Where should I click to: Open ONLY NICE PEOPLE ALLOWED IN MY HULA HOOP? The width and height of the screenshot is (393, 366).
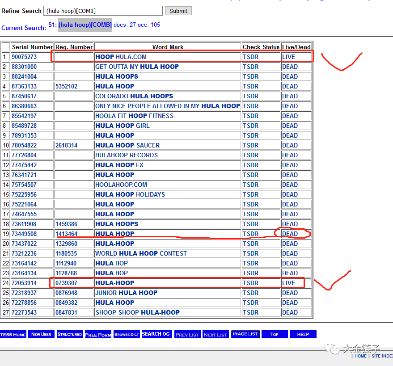(167, 106)
